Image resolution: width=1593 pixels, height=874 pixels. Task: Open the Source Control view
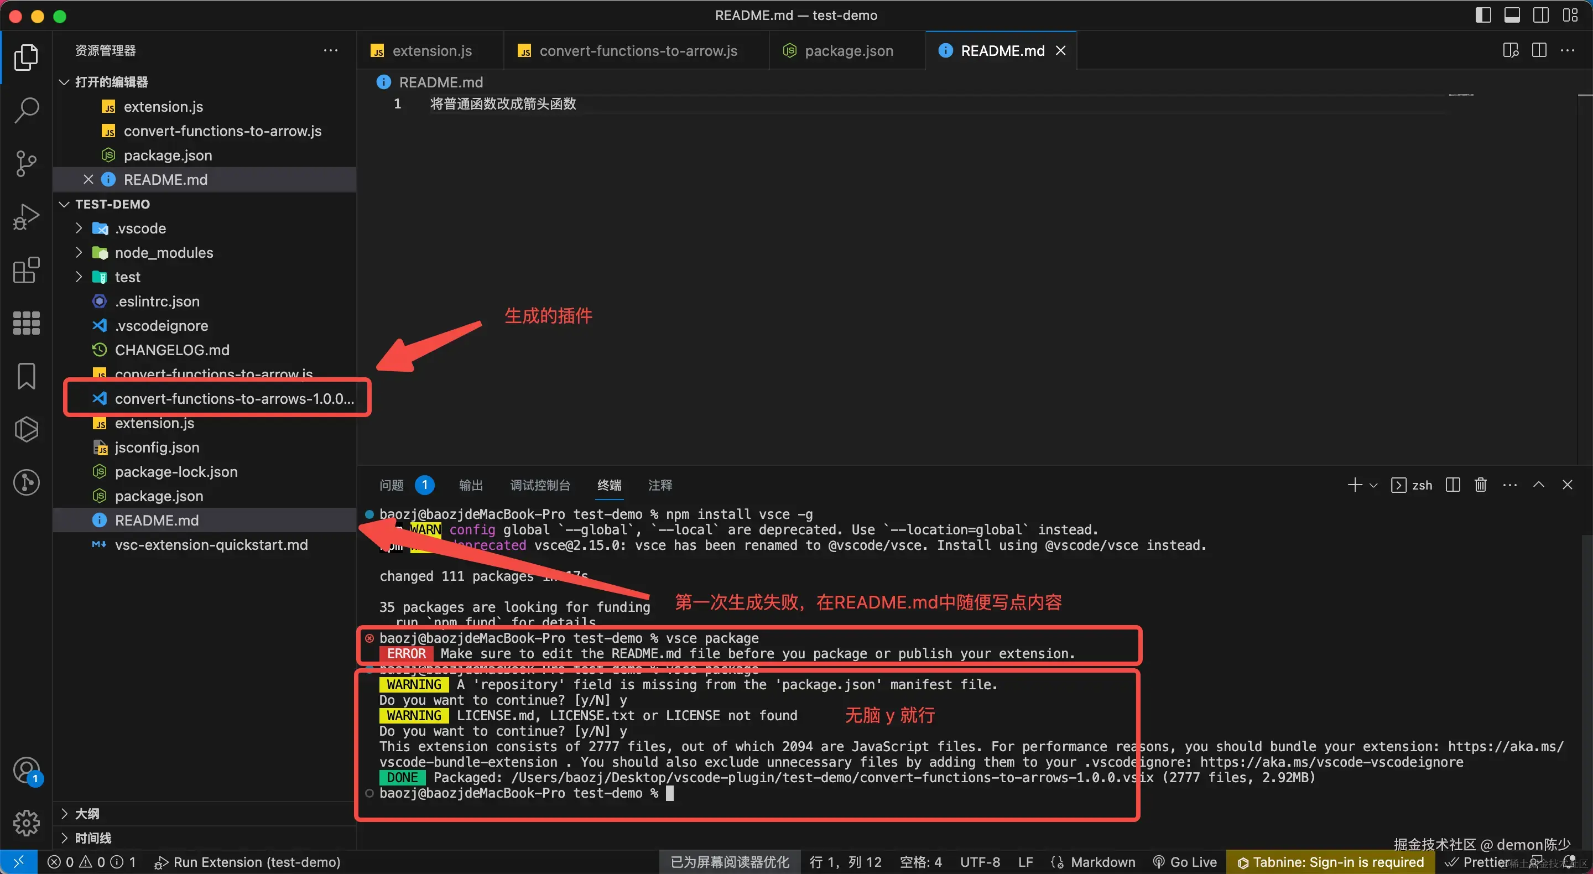pyautogui.click(x=26, y=163)
